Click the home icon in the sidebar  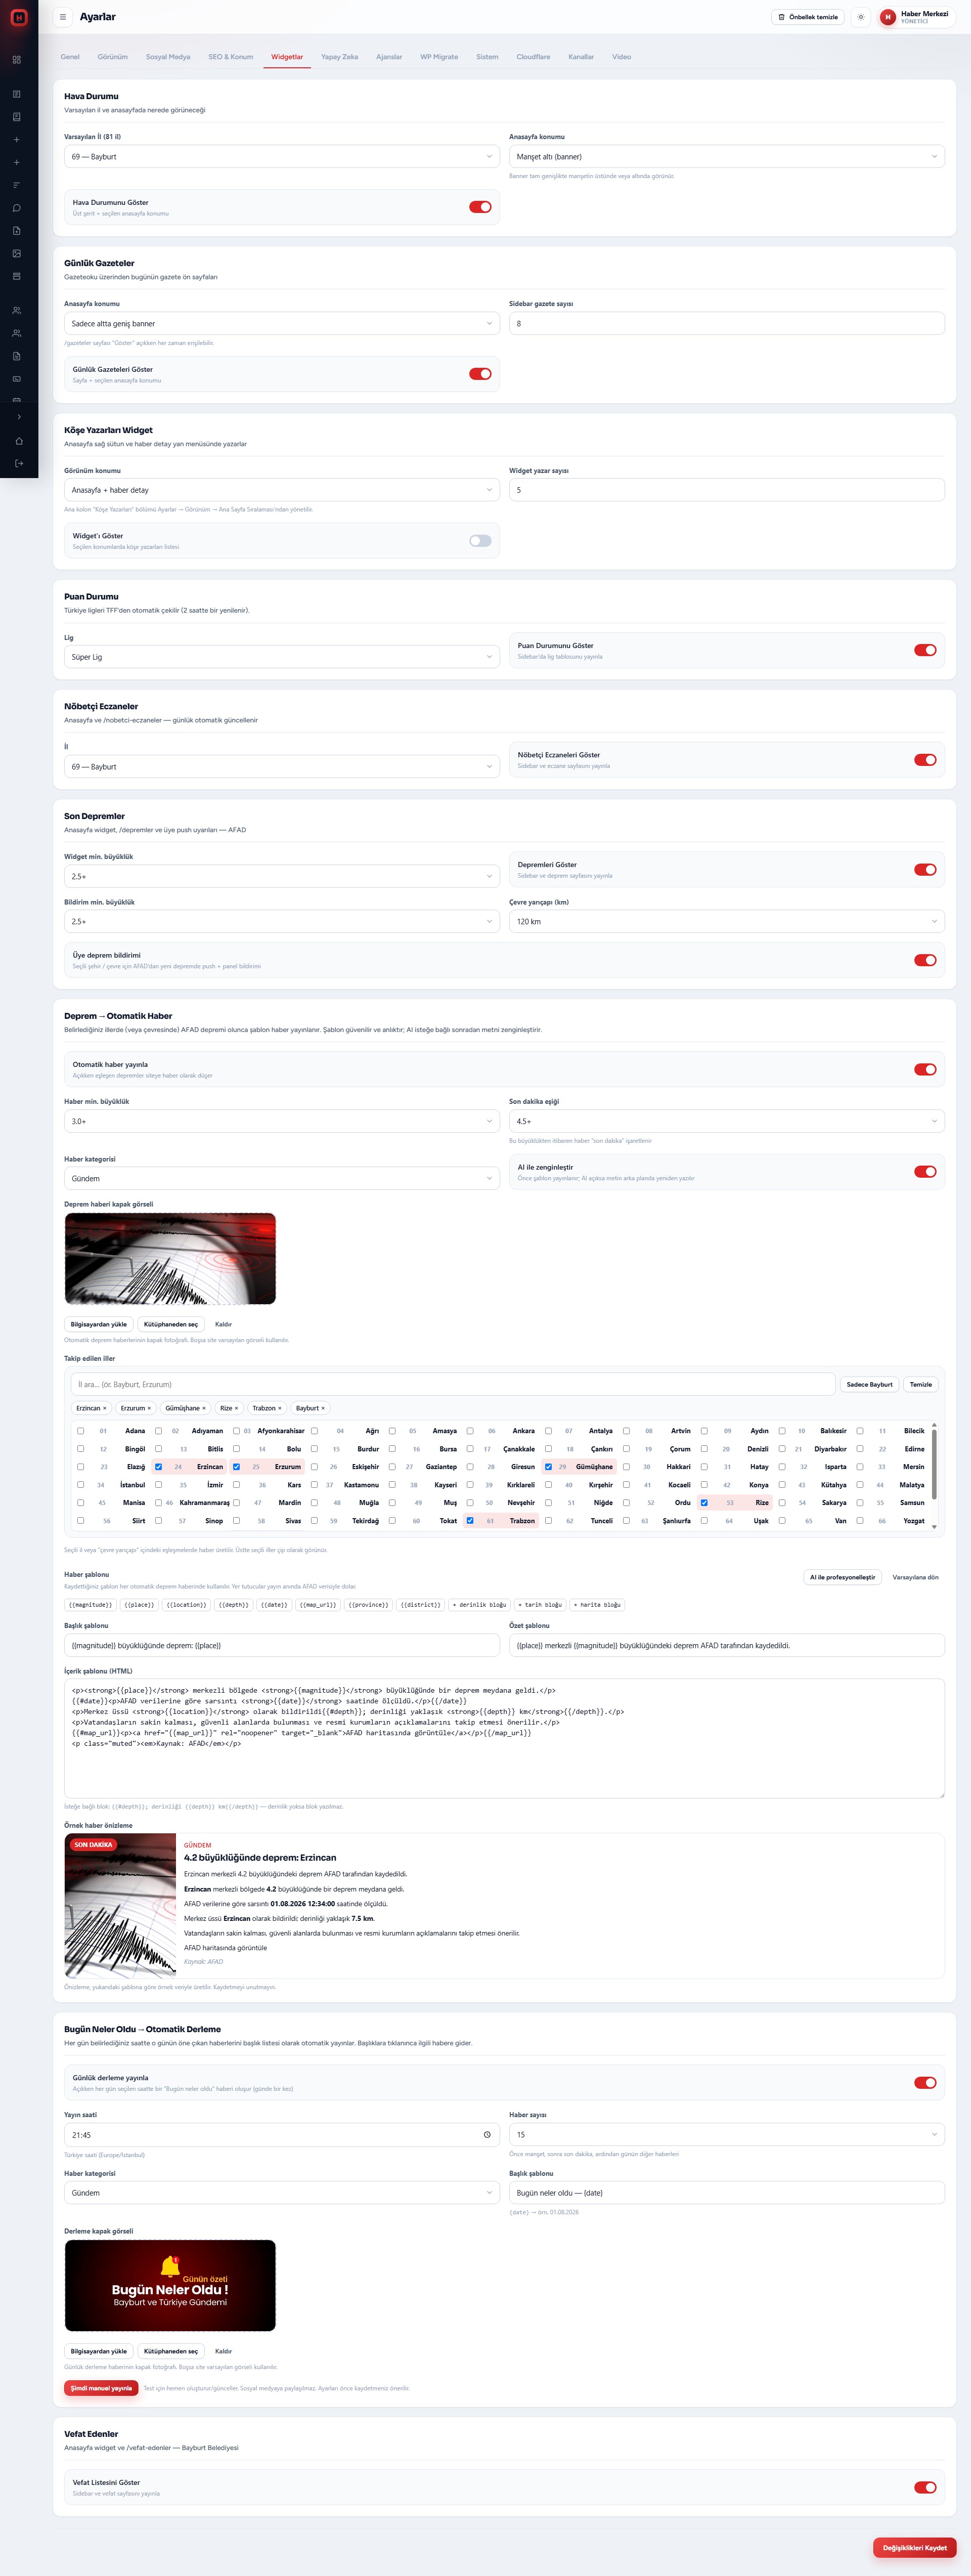[x=19, y=441]
